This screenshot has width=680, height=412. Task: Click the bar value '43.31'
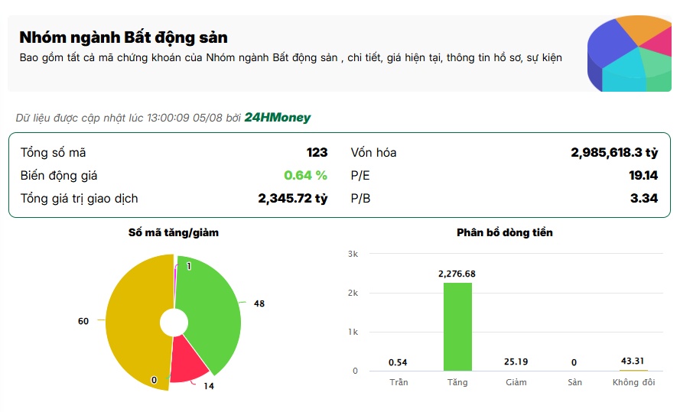633,361
